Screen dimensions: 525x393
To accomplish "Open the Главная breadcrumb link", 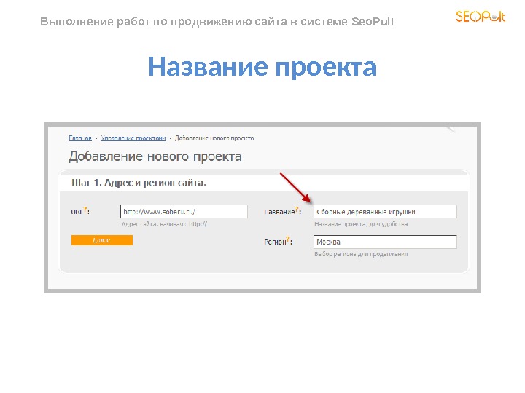I will click(80, 138).
